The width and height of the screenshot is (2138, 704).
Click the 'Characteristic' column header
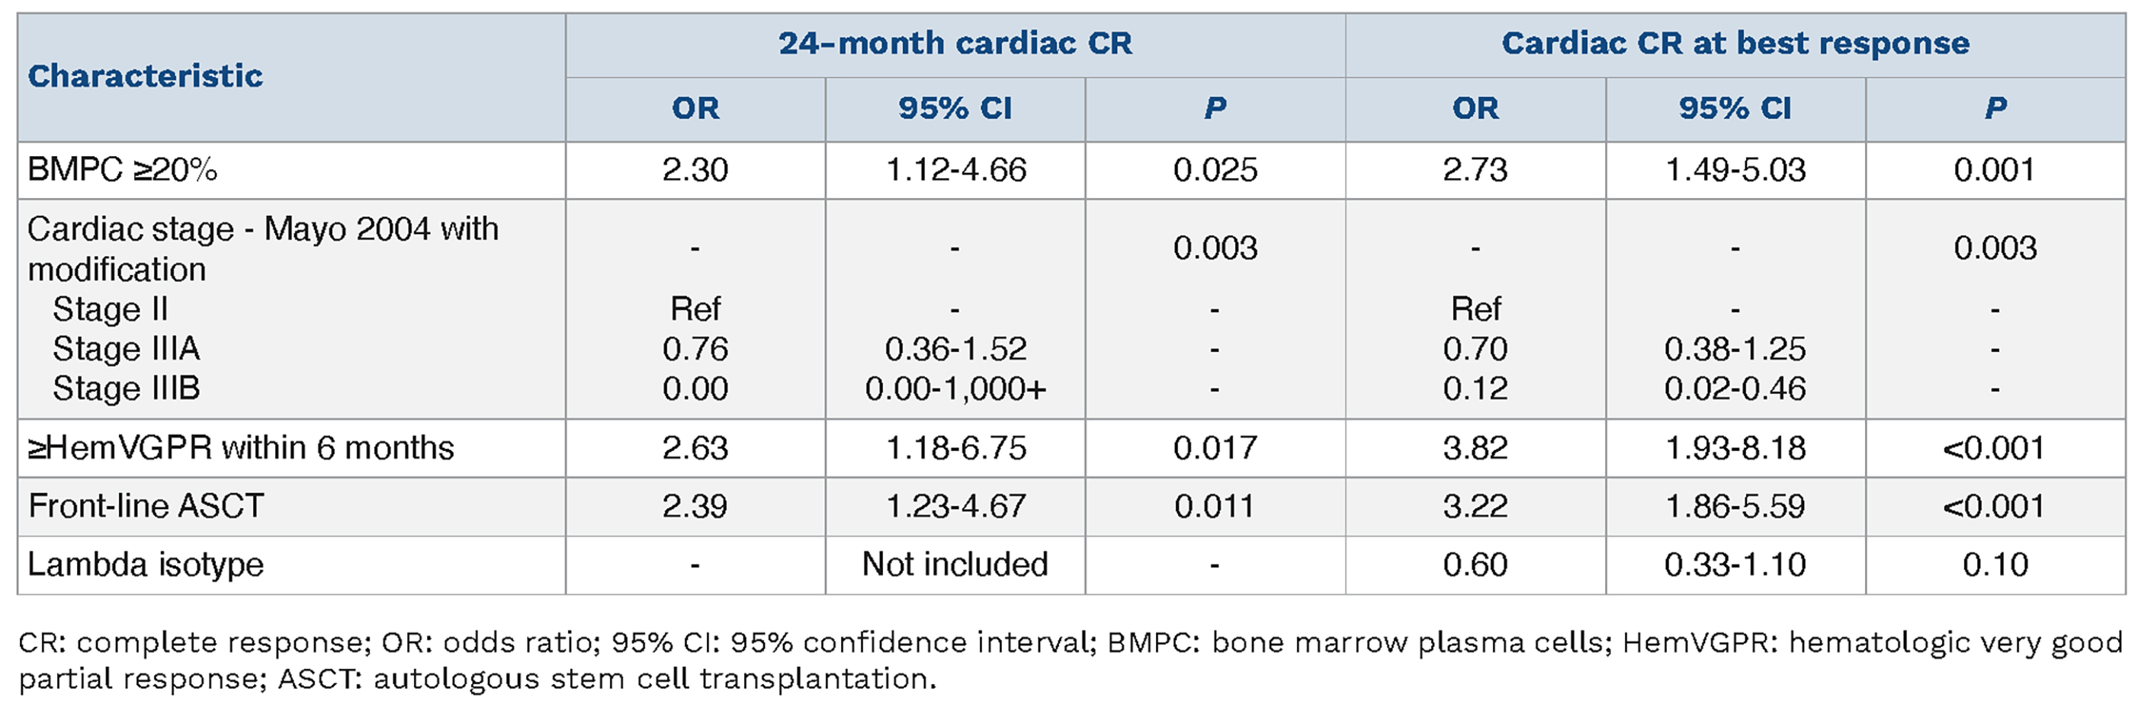[145, 76]
